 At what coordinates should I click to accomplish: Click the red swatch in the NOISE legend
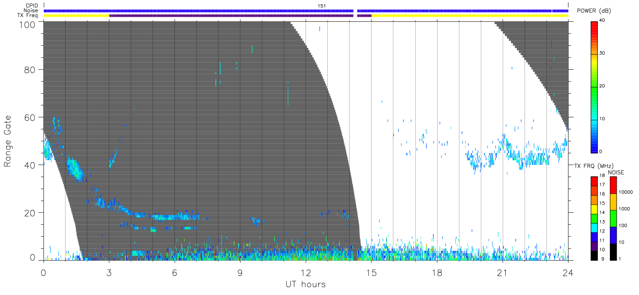(612, 185)
